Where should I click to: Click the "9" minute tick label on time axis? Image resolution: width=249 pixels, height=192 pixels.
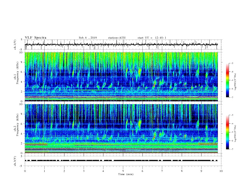pyautogui.click(x=201, y=171)
